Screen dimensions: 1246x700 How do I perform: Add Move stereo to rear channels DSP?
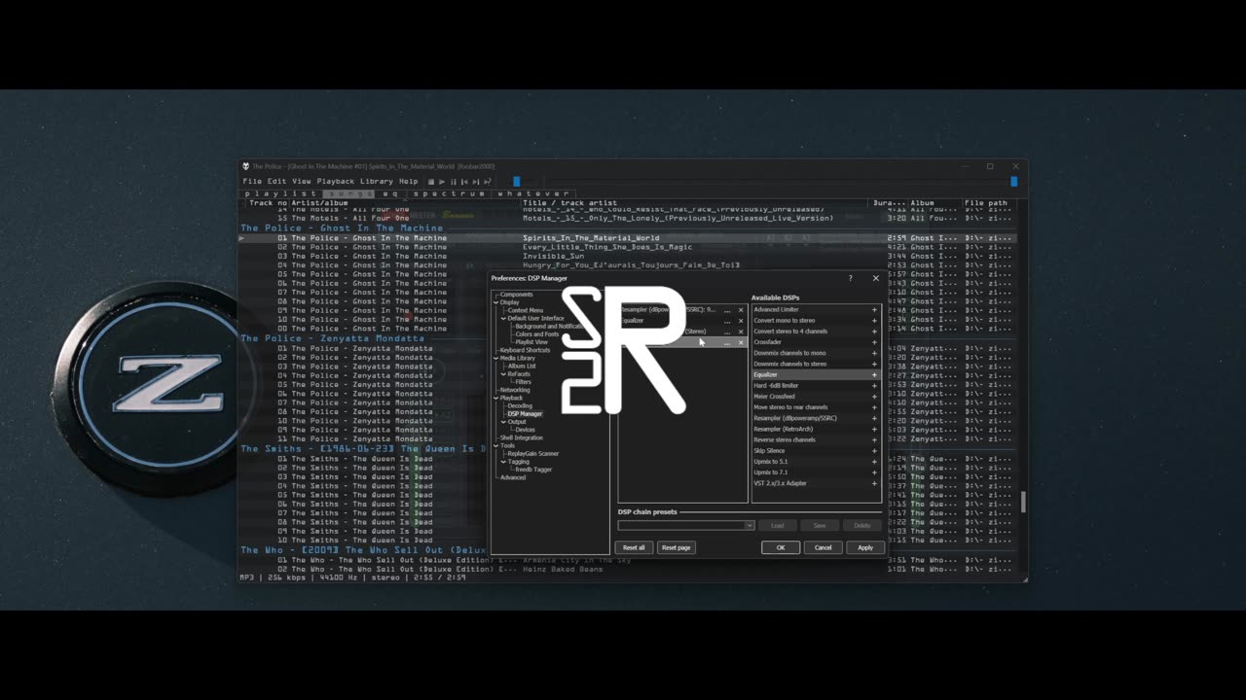click(874, 407)
